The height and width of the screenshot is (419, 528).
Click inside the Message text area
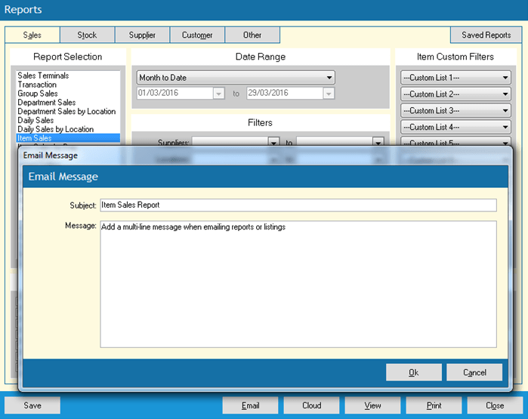[x=298, y=283]
